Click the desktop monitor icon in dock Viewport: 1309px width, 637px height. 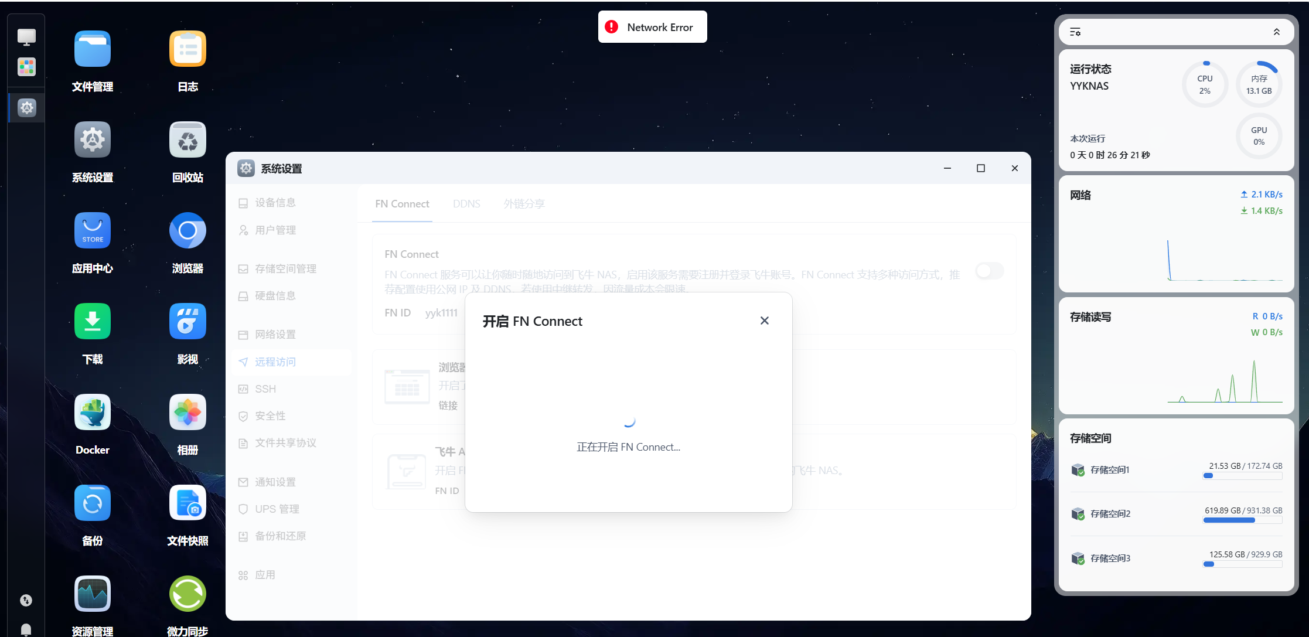tap(26, 37)
